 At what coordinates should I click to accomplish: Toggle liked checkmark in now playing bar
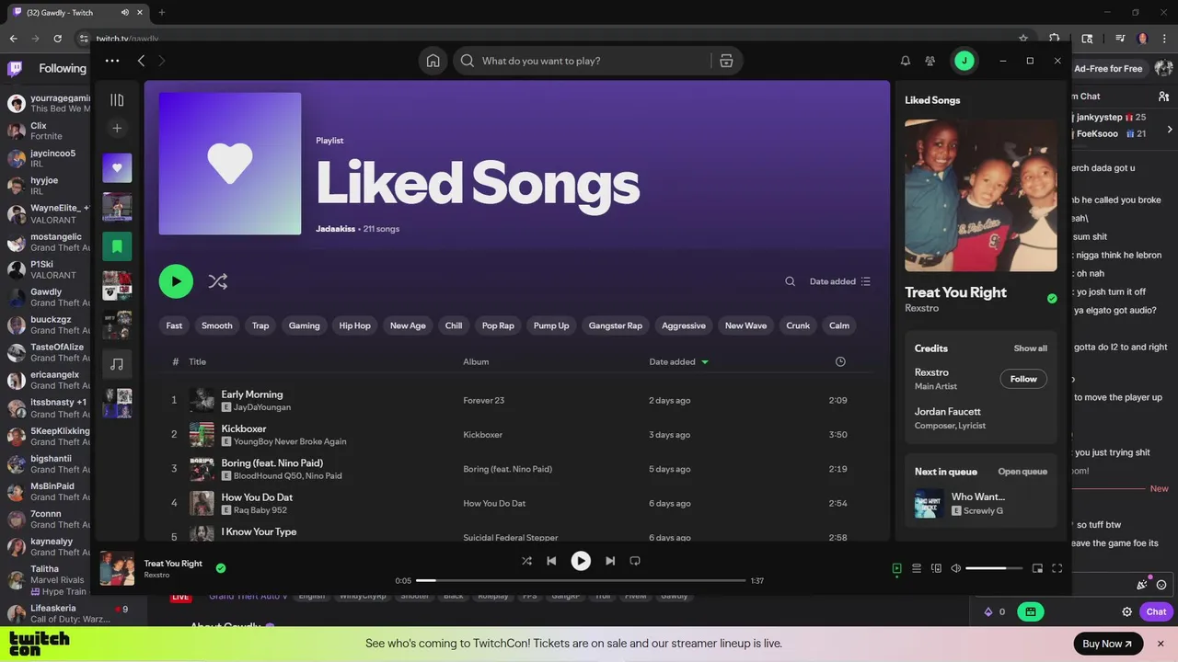coord(221,568)
